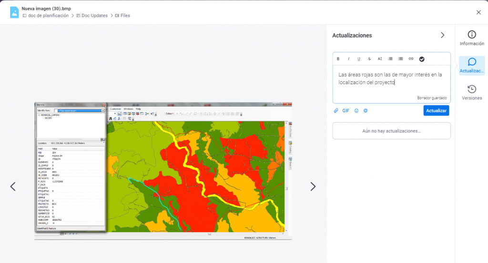Mention someone with the @ icon
488x263 pixels.
(366, 110)
